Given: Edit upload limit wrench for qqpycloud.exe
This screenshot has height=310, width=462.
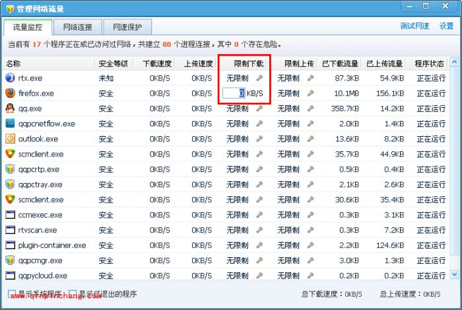Looking at the screenshot, I should tap(310, 276).
